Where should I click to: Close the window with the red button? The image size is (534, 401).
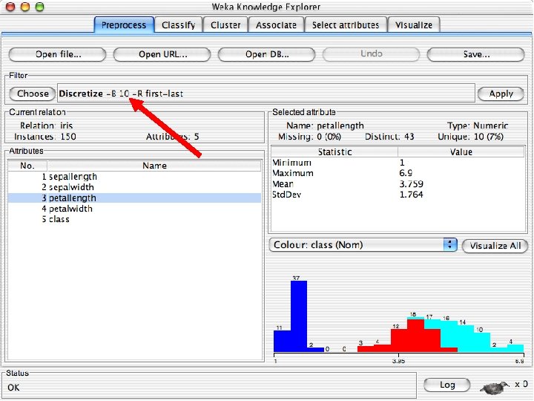click(x=11, y=7)
